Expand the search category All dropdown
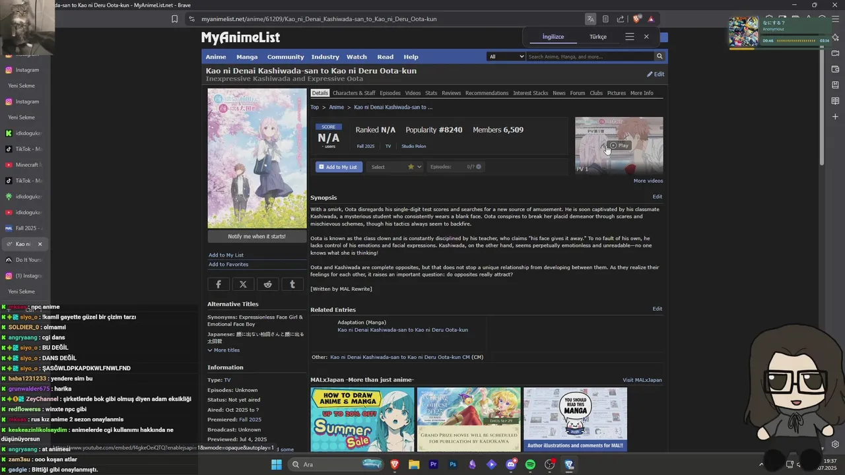The height and width of the screenshot is (475, 845). coord(506,57)
